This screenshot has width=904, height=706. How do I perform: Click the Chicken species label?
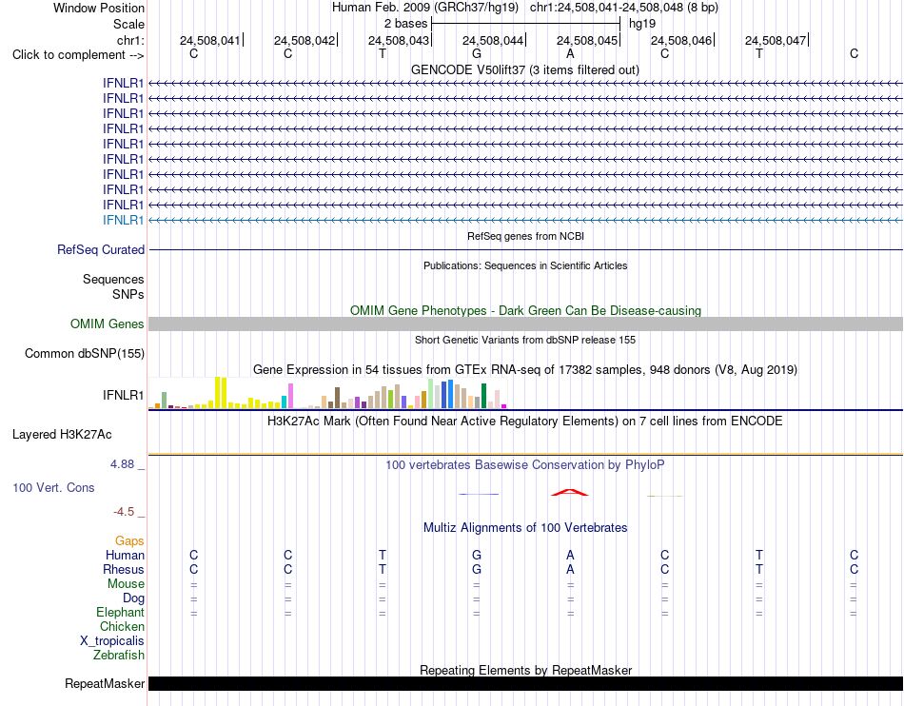pos(122,626)
